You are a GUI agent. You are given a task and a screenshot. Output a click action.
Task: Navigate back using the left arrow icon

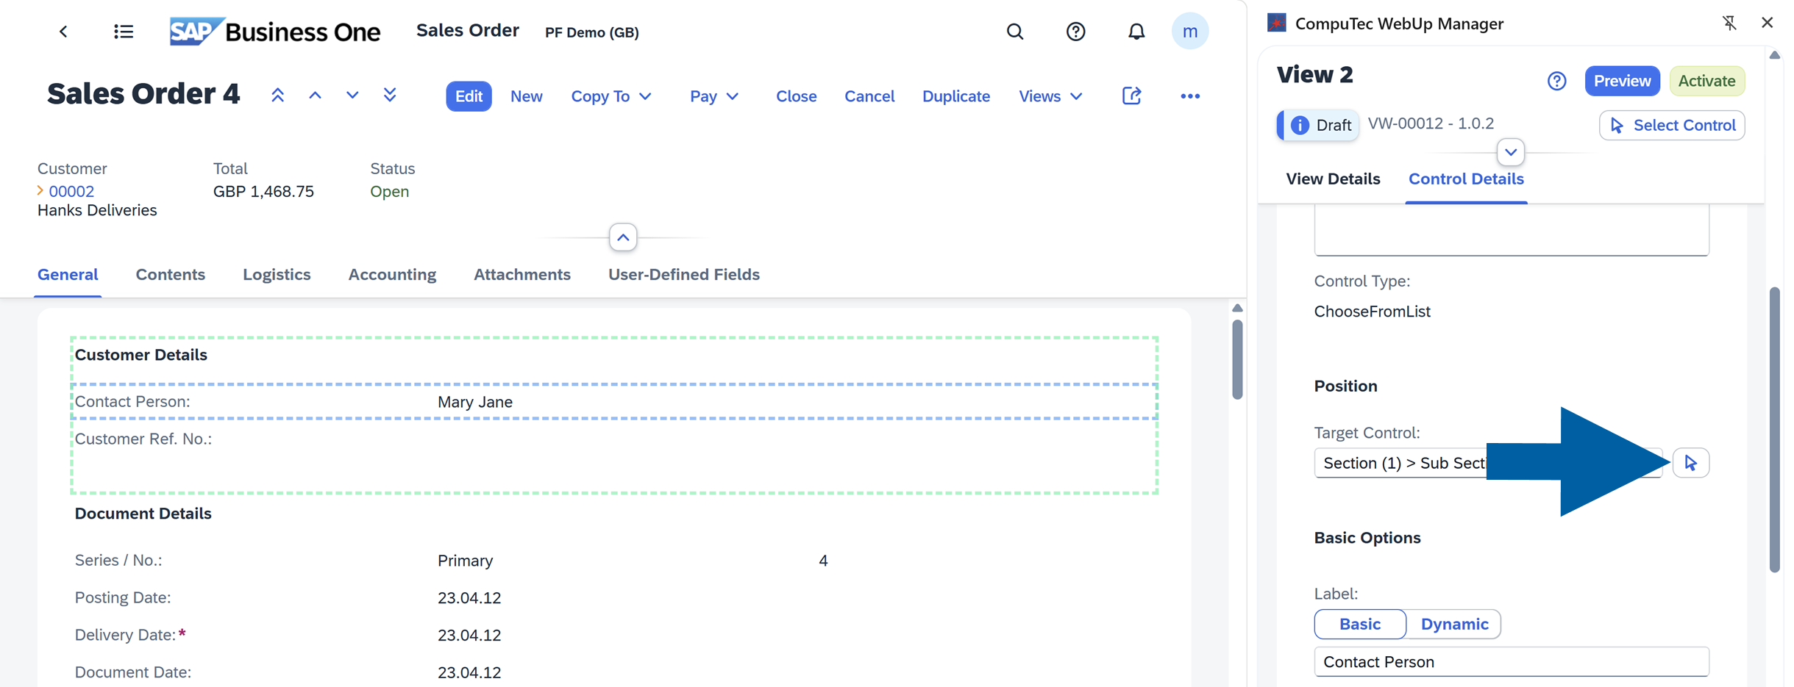(64, 31)
